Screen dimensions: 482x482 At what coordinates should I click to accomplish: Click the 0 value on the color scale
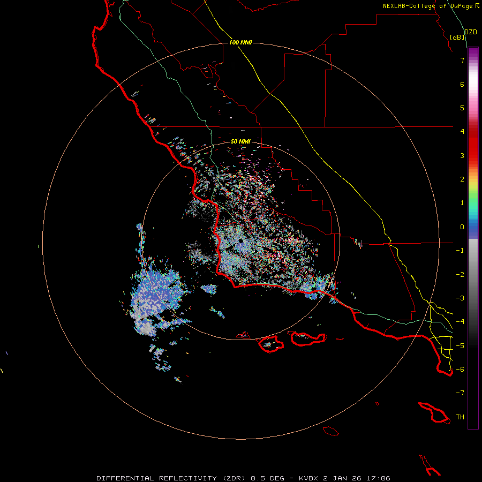click(x=462, y=227)
